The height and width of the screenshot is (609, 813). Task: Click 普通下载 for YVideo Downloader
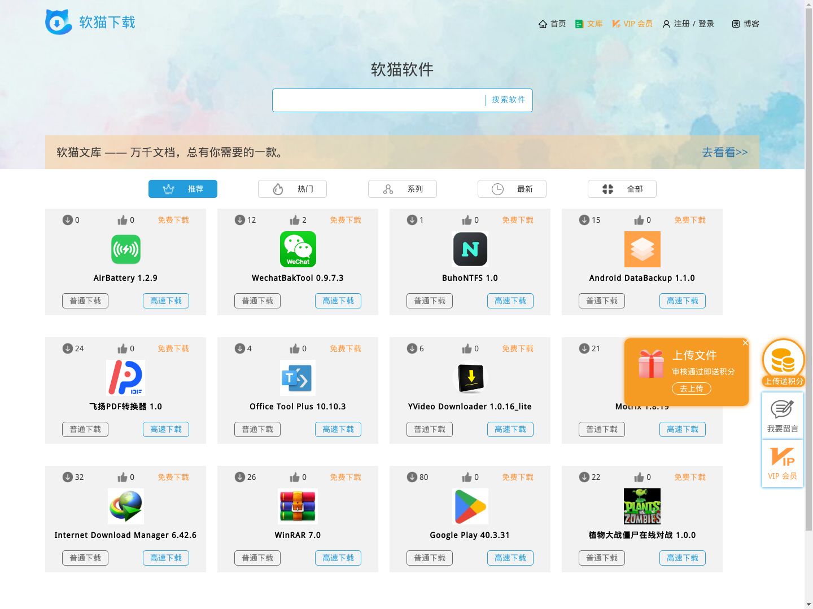[430, 430]
